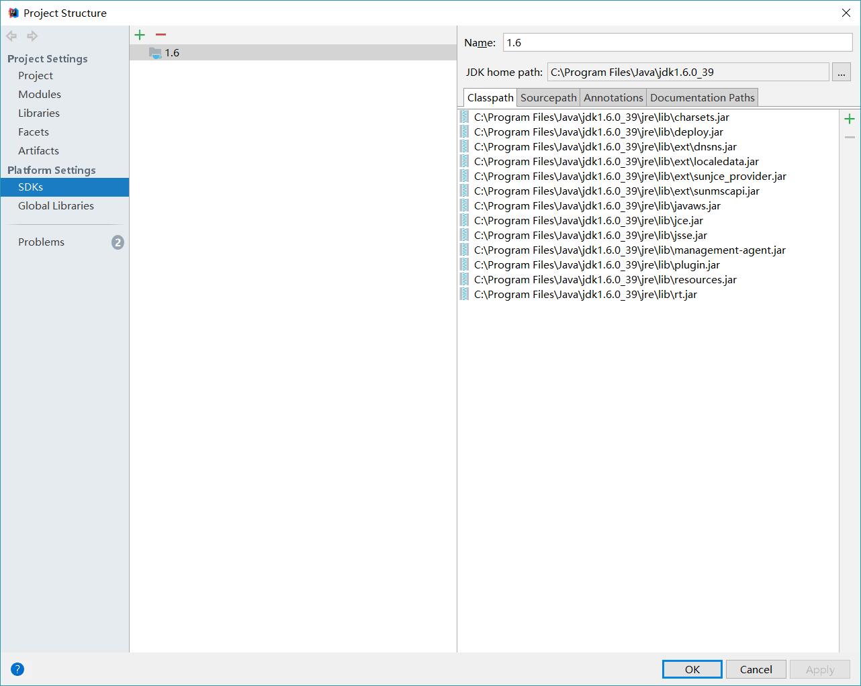861x686 pixels.
Task: Select the 1.6 SDK entry
Action: 293,53
